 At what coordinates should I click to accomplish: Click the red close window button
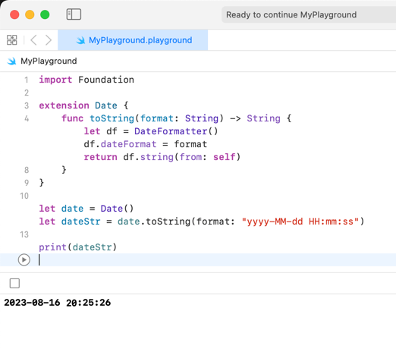click(14, 14)
